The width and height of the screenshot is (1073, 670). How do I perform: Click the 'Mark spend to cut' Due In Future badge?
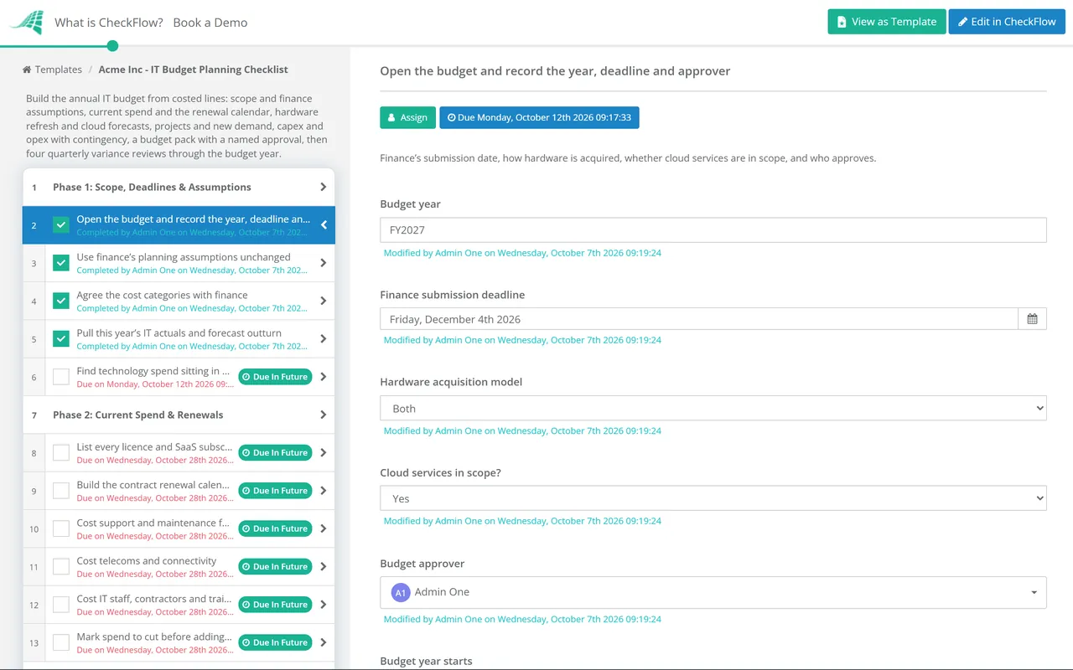click(275, 642)
